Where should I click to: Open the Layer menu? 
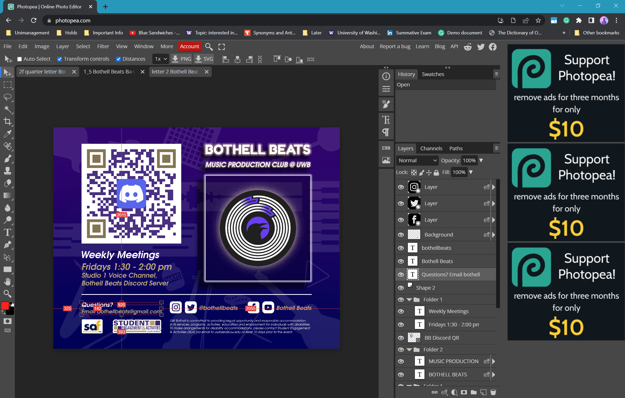click(63, 46)
